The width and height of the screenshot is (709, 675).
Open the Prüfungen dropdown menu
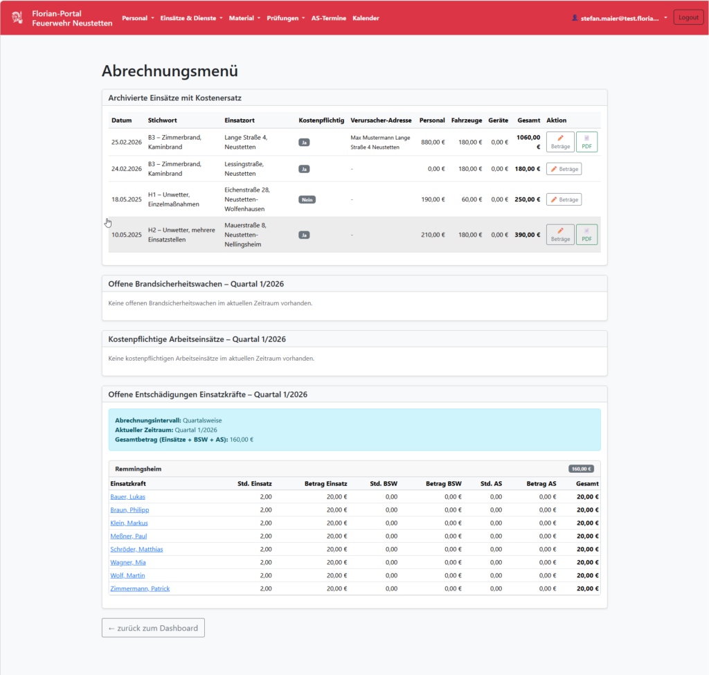tap(285, 18)
